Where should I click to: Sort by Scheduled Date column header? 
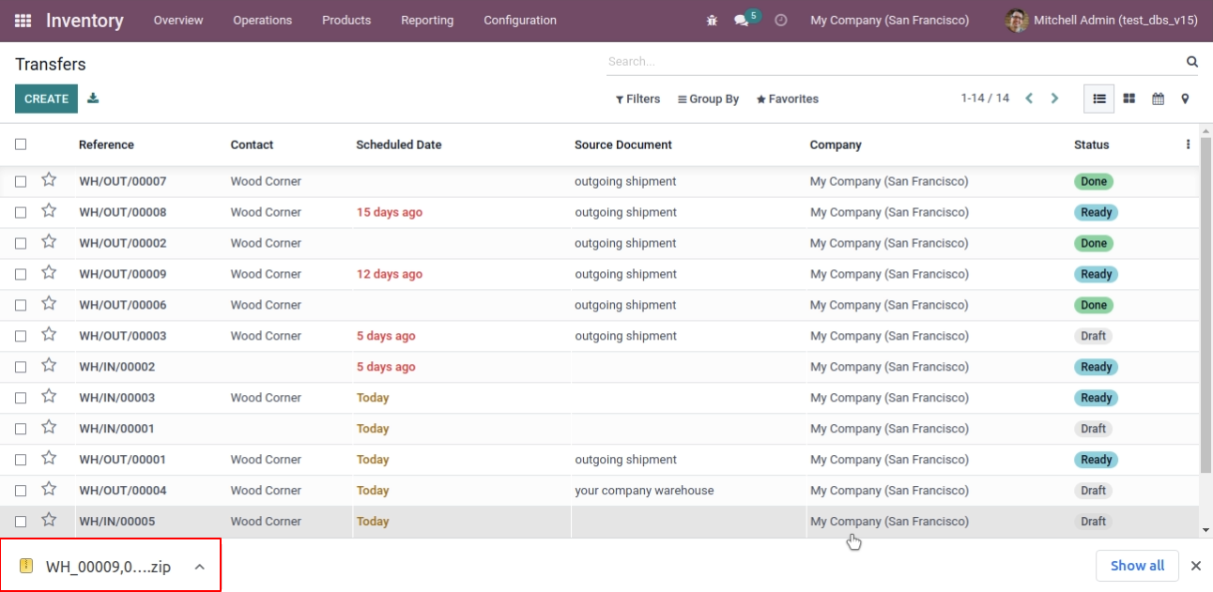point(399,144)
